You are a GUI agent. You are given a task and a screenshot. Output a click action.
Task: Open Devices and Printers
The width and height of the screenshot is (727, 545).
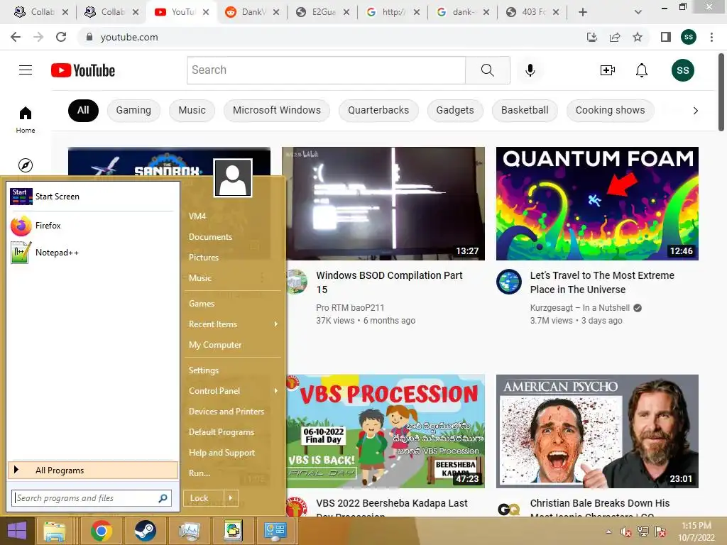226,412
